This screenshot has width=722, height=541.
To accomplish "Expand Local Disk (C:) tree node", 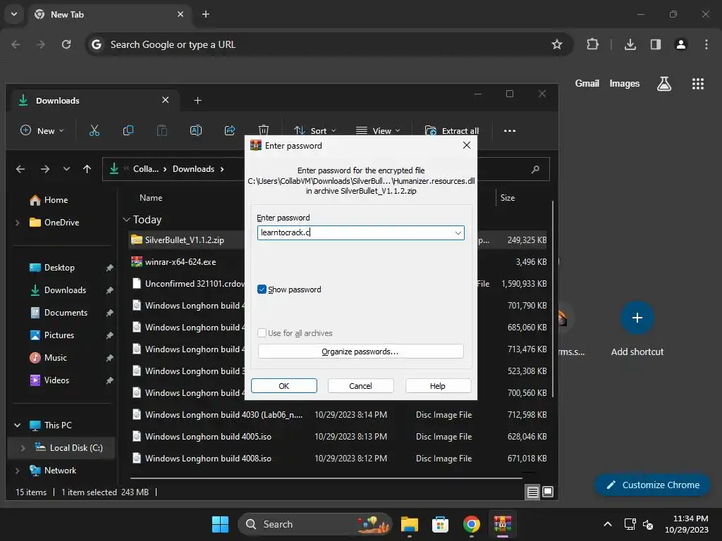I will tap(23, 448).
